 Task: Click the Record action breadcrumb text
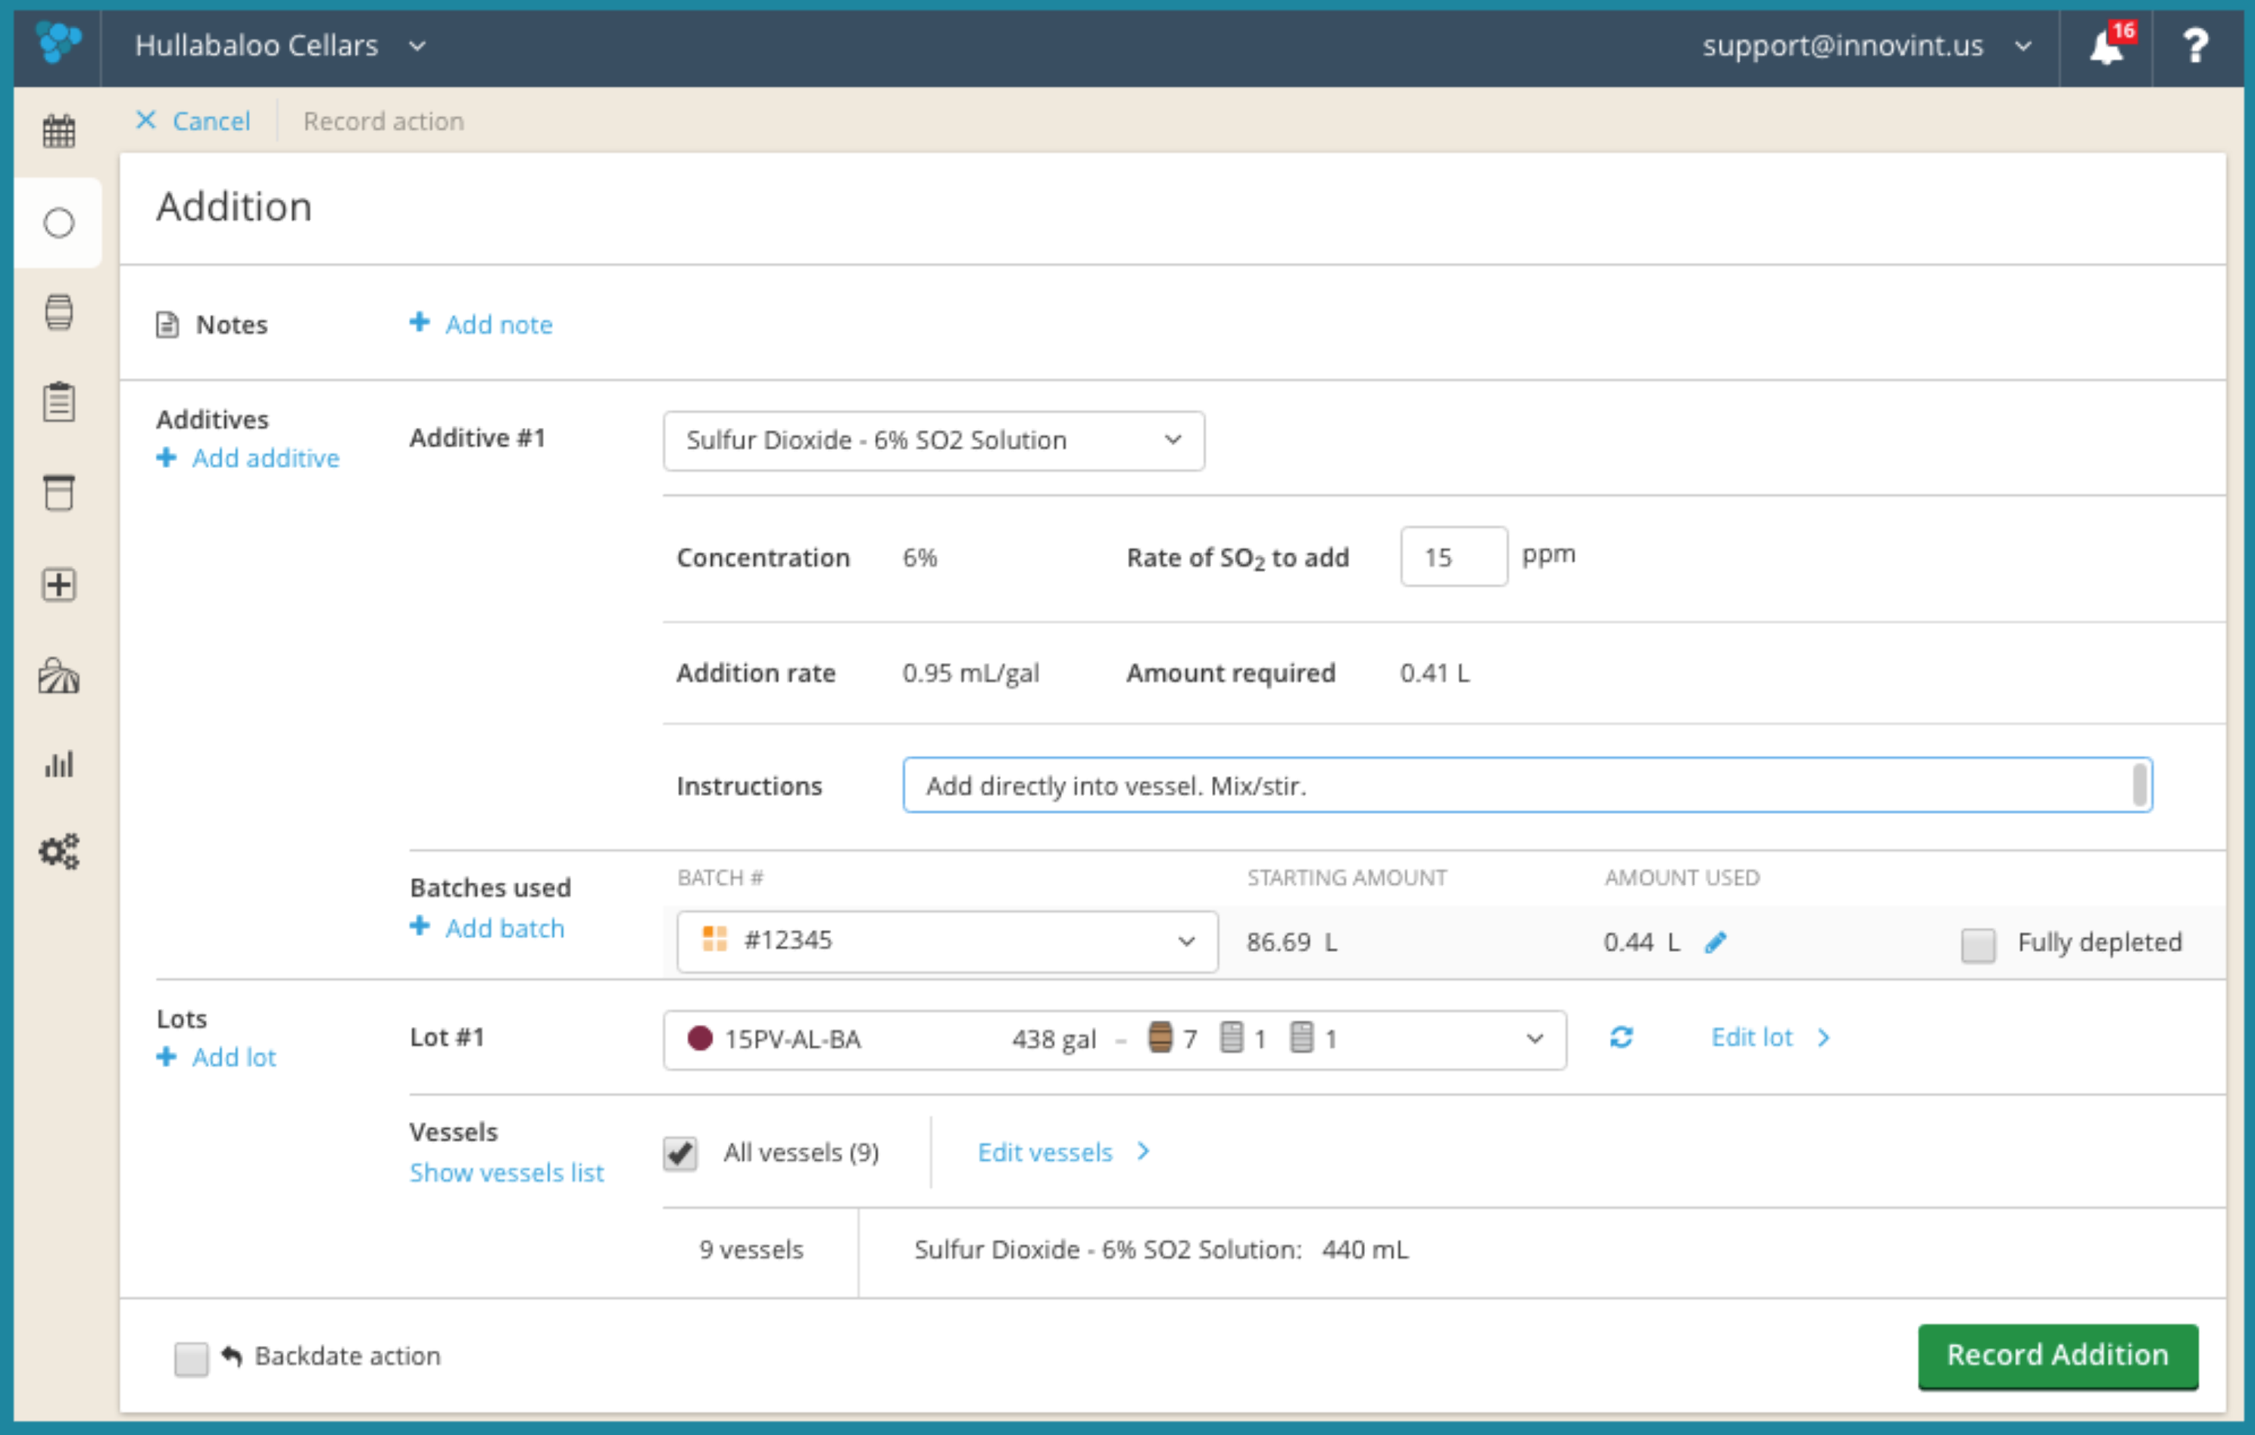pos(384,120)
